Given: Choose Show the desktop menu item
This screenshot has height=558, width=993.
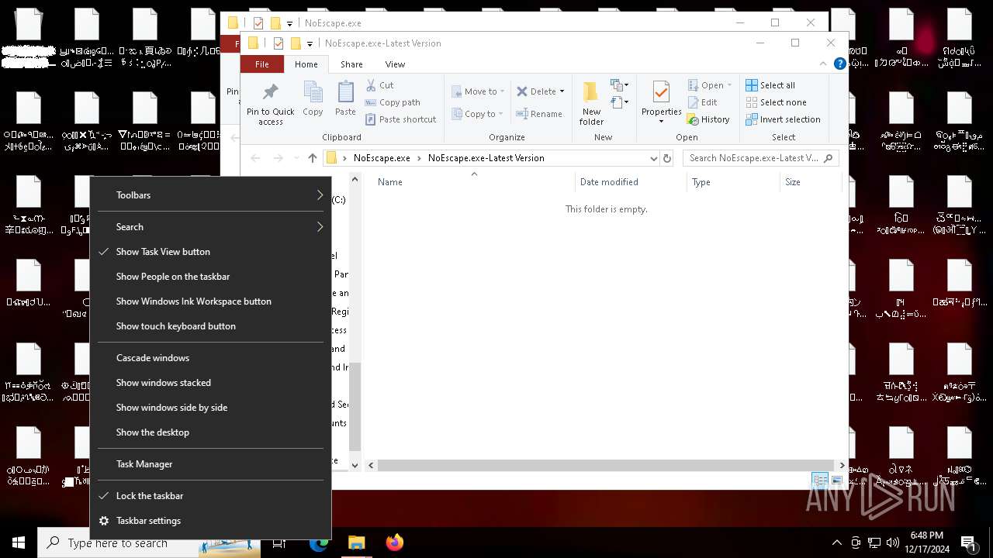Looking at the screenshot, I should coord(211,432).
